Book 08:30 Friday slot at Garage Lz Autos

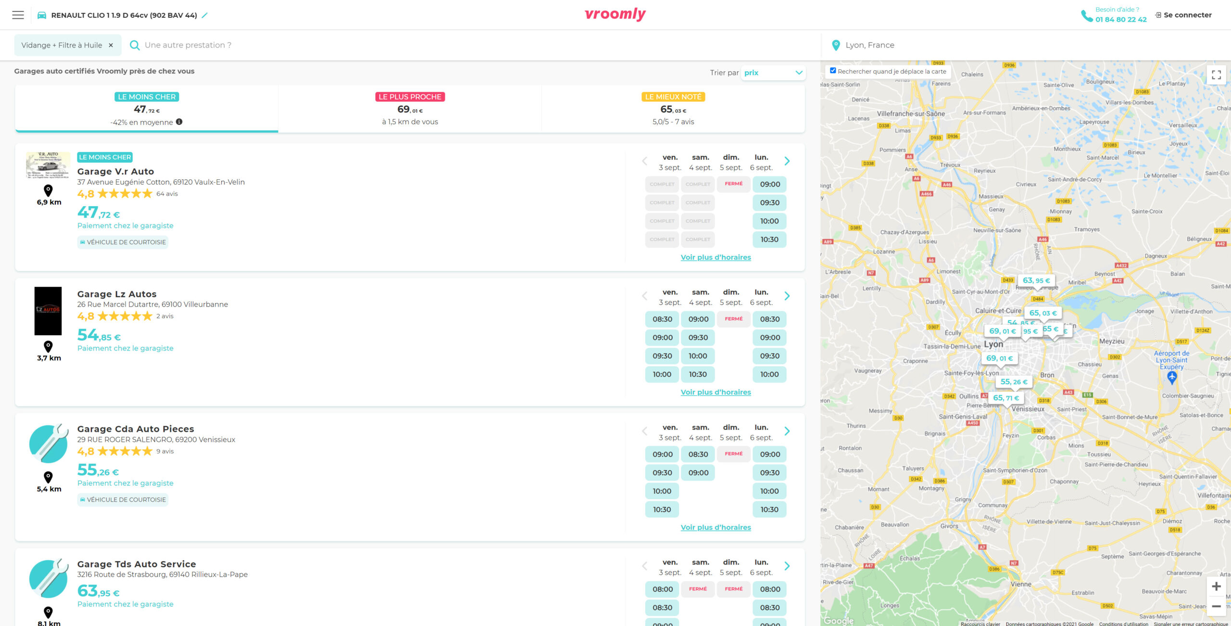[x=662, y=319]
